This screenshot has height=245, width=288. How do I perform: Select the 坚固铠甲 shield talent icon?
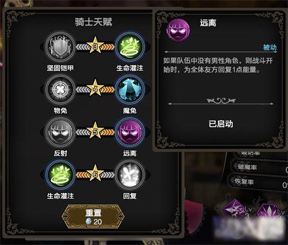[x=60, y=47]
